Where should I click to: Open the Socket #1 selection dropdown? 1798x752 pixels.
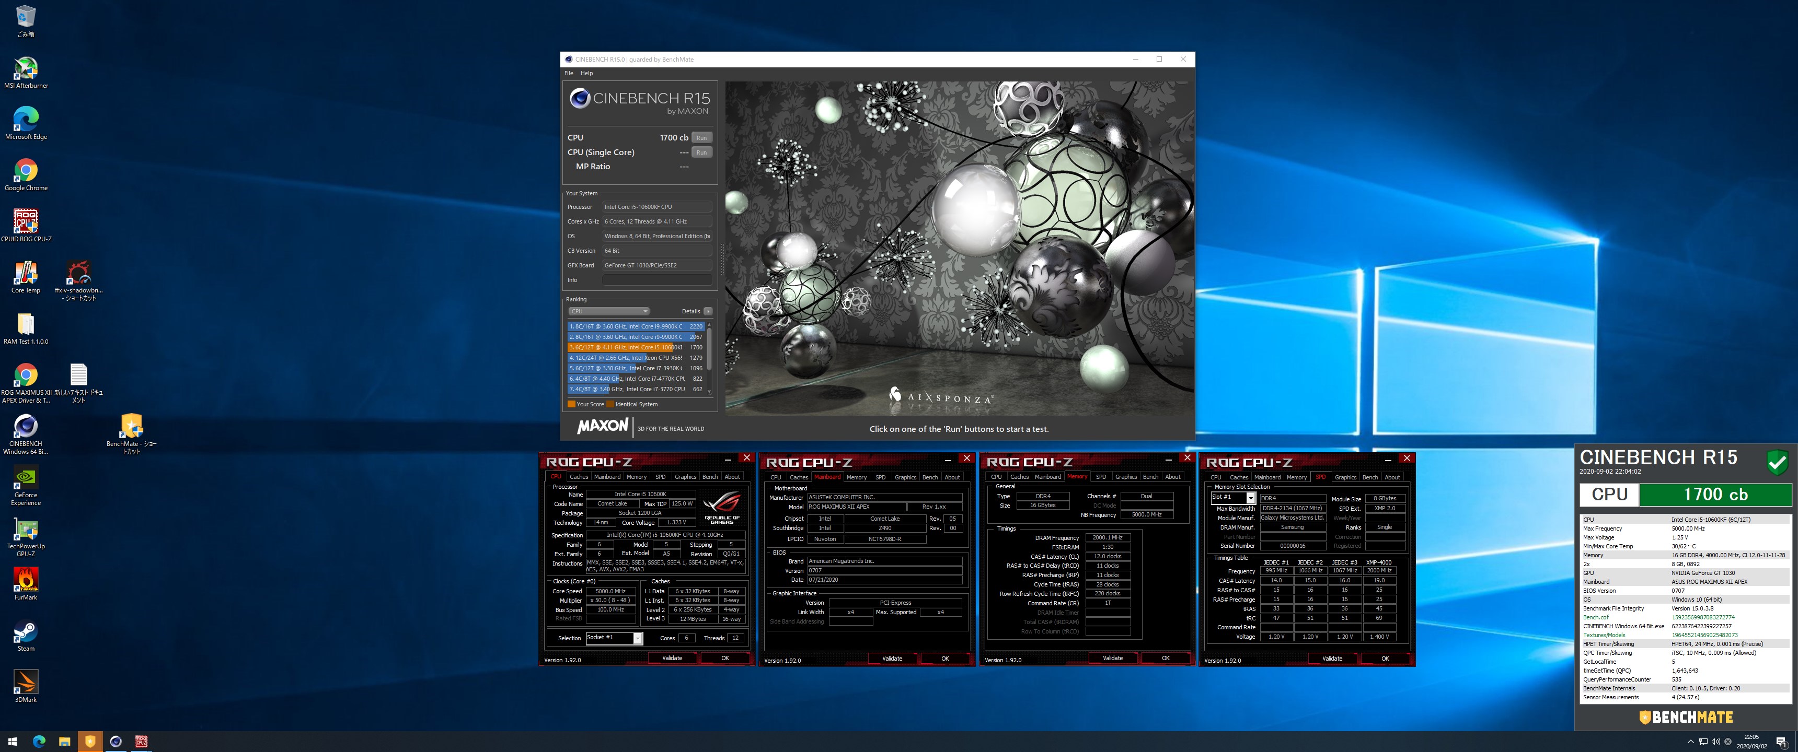(x=614, y=638)
